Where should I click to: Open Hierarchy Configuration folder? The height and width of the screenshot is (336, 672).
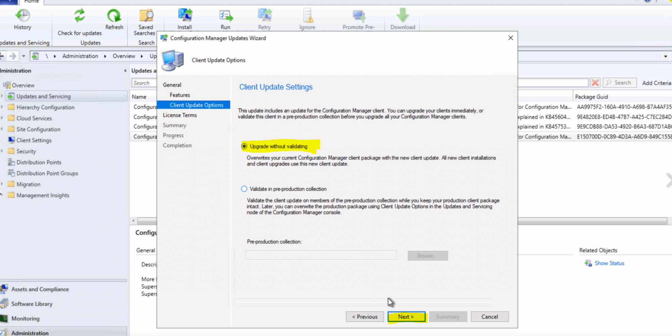tap(45, 107)
